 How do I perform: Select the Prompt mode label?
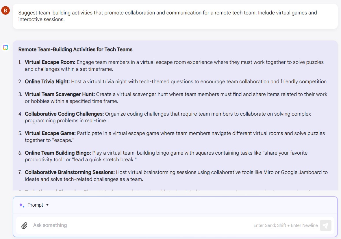(35, 205)
